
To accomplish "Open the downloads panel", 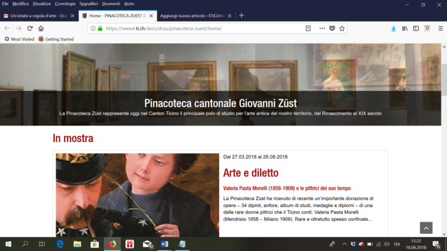I will click(393, 29).
